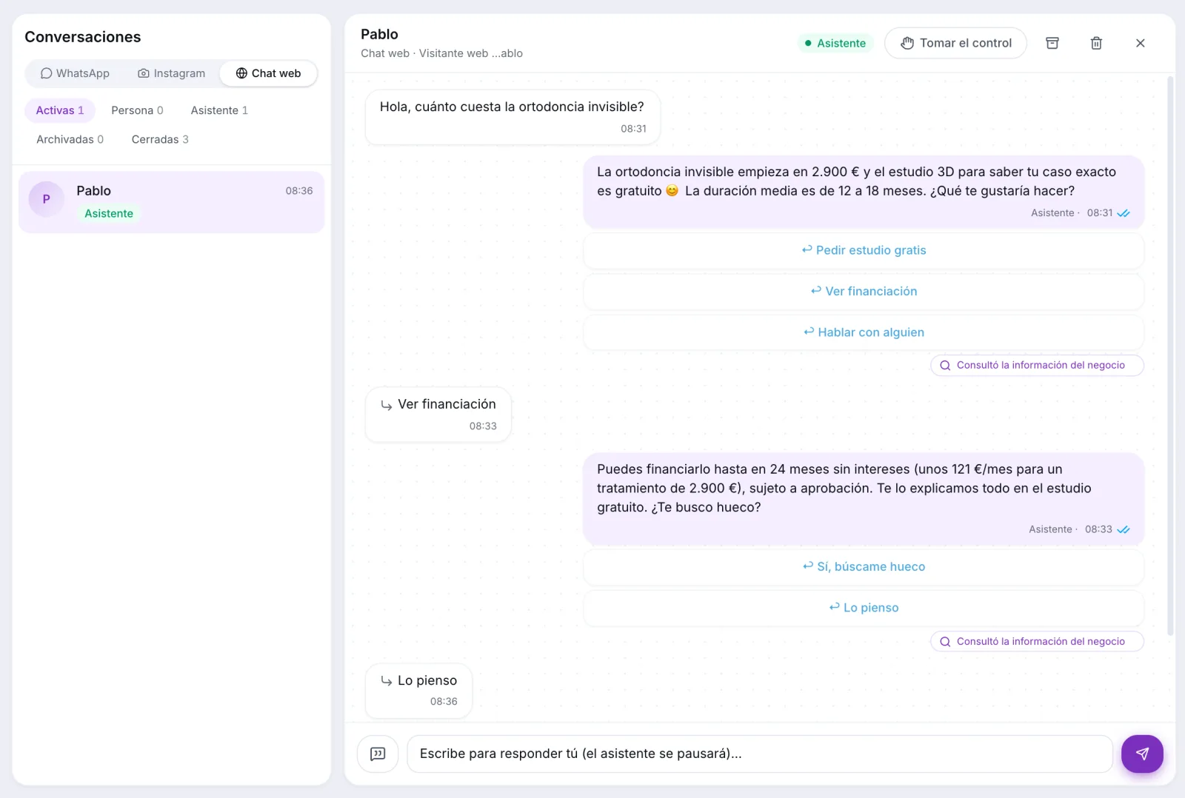
Task: Show Archivadas 0 conversations
Action: (x=70, y=139)
